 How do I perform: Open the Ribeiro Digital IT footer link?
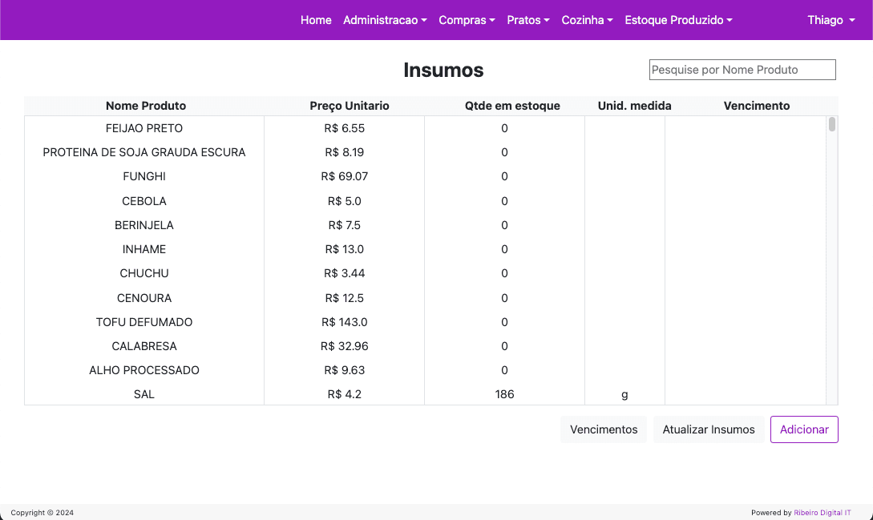tap(822, 512)
